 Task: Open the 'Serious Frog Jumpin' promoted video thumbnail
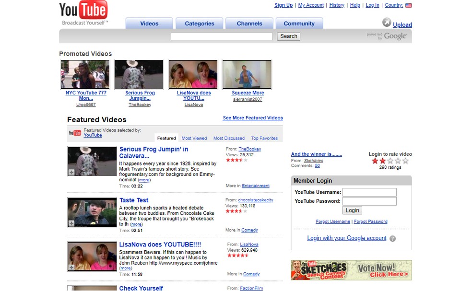pos(139,74)
